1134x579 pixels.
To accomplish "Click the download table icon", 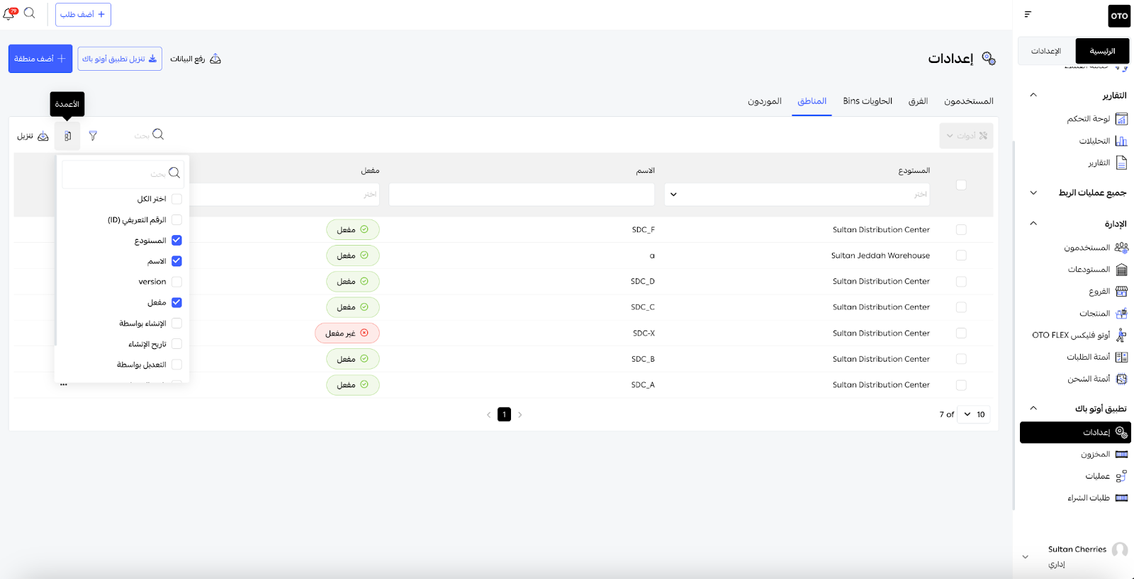I will pos(43,136).
